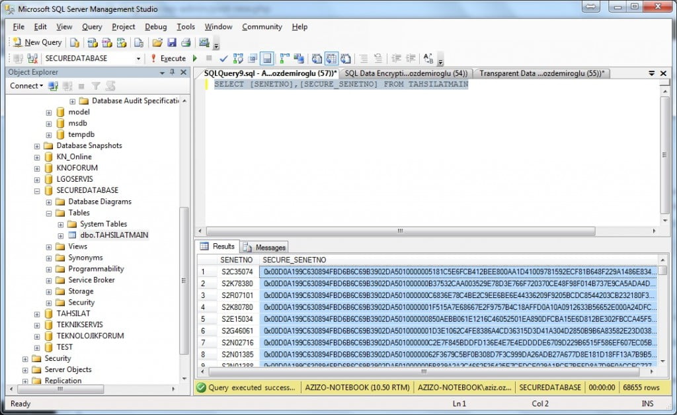Open the Query menu

[x=92, y=27]
